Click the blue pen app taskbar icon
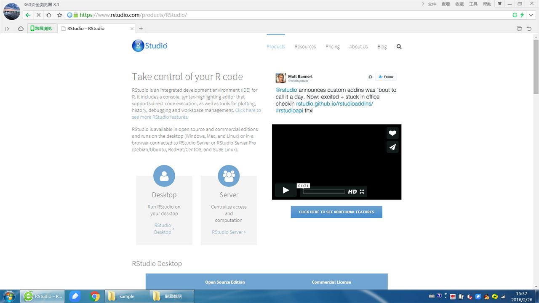This screenshot has height=303, width=539. click(x=75, y=296)
